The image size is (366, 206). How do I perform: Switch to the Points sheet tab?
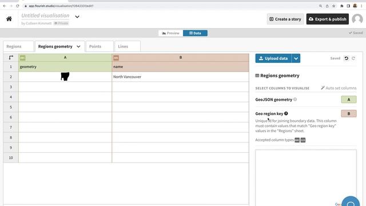[100, 46]
